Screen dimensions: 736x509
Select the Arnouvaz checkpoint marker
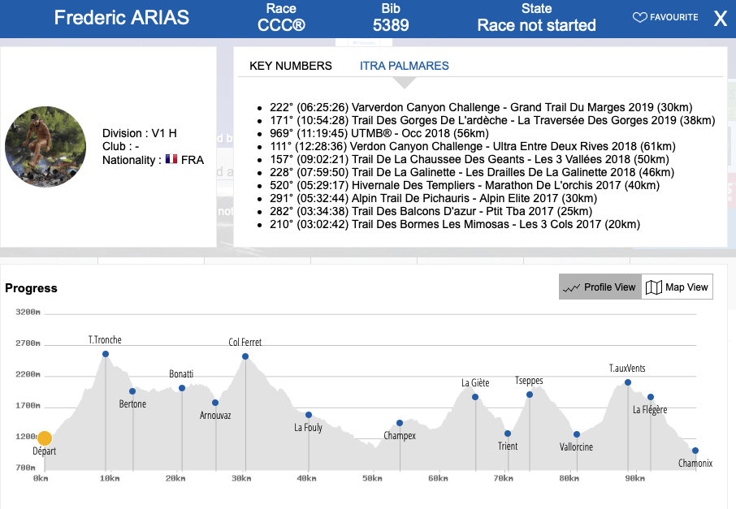click(x=215, y=403)
